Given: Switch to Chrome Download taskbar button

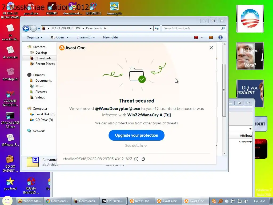Looking at the screenshot, I should (58, 201).
